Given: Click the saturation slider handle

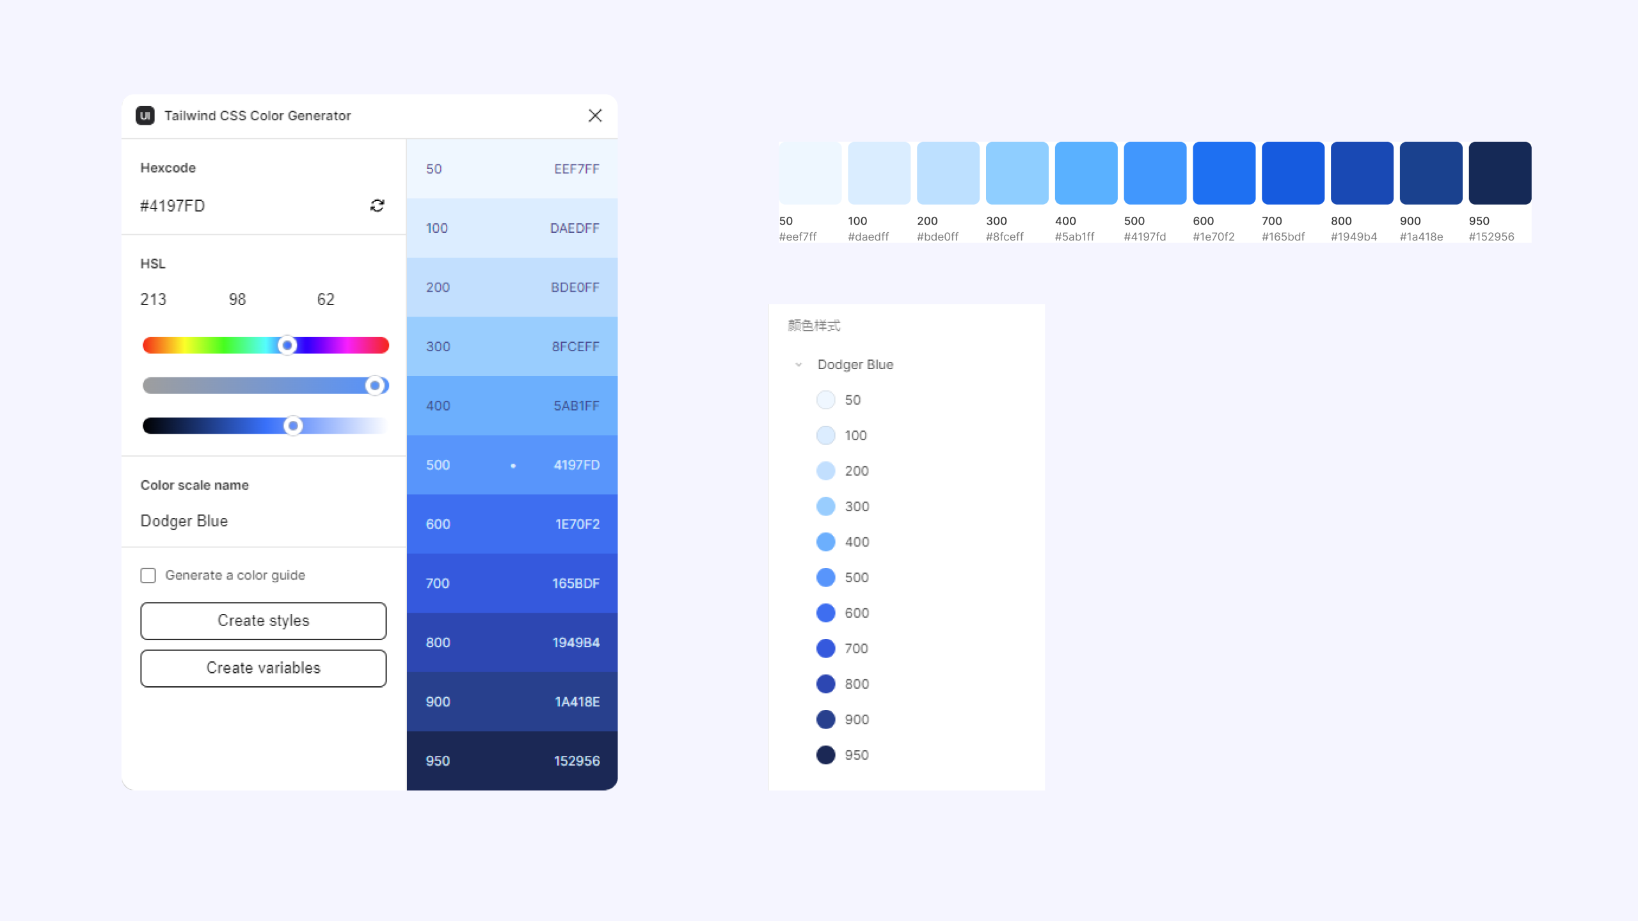Looking at the screenshot, I should coord(375,386).
